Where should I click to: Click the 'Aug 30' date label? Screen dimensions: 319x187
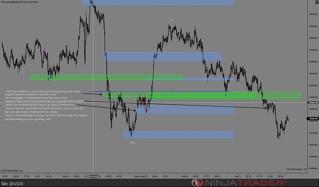185,176
